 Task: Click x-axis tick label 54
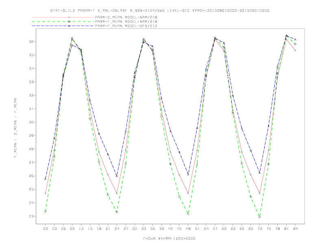tap(206, 229)
